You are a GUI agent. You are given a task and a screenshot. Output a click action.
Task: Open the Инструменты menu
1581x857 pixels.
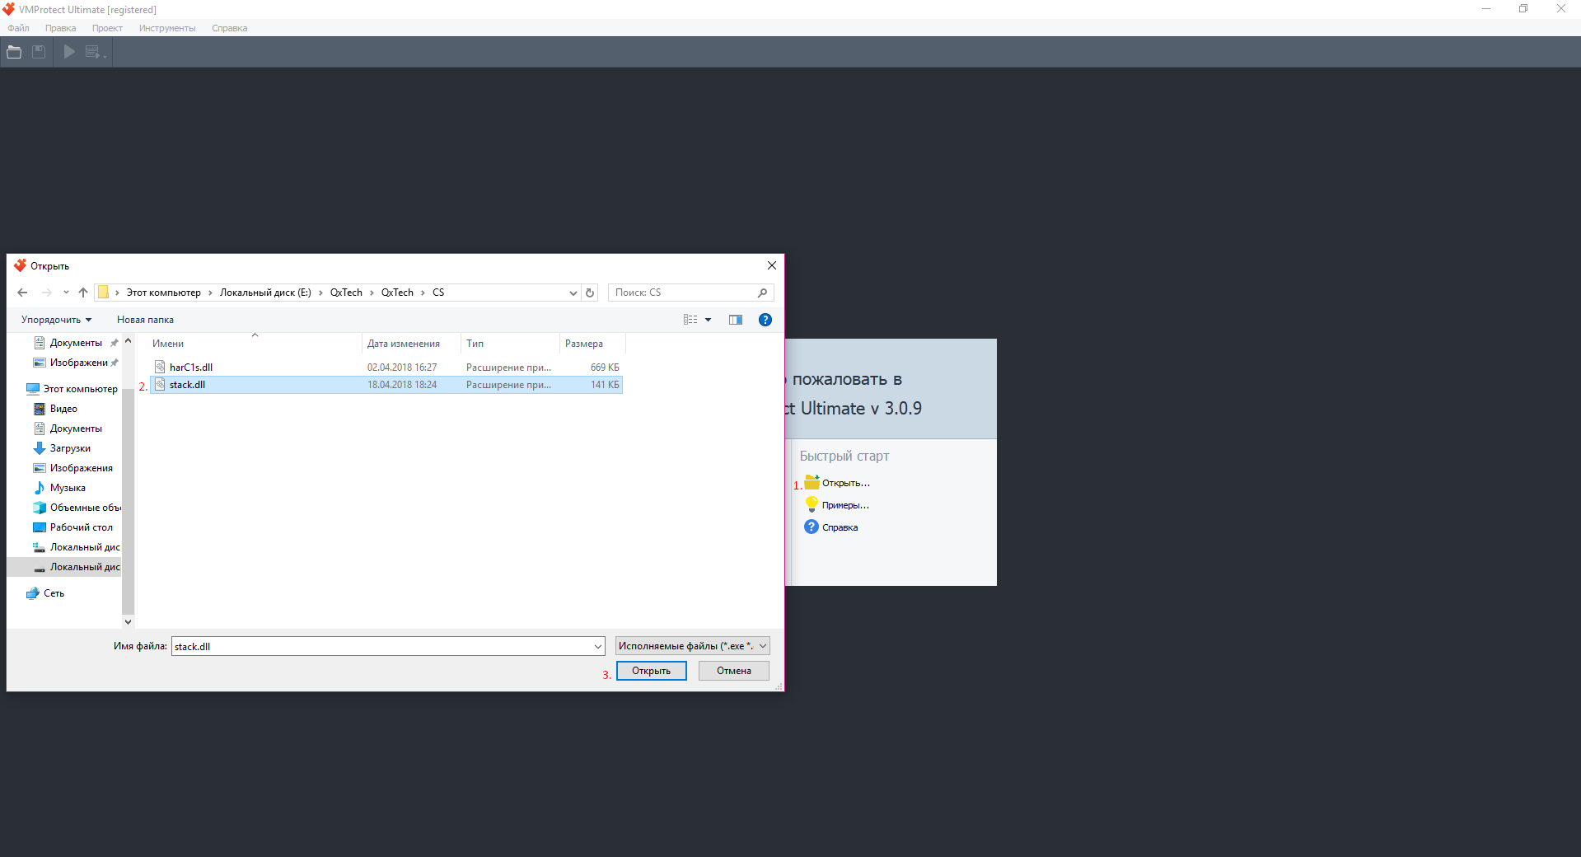point(167,28)
